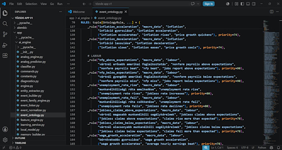This screenshot has width=282, height=150.
Task: Click app in the breadcrumb path
Action: click(x=72, y=18)
